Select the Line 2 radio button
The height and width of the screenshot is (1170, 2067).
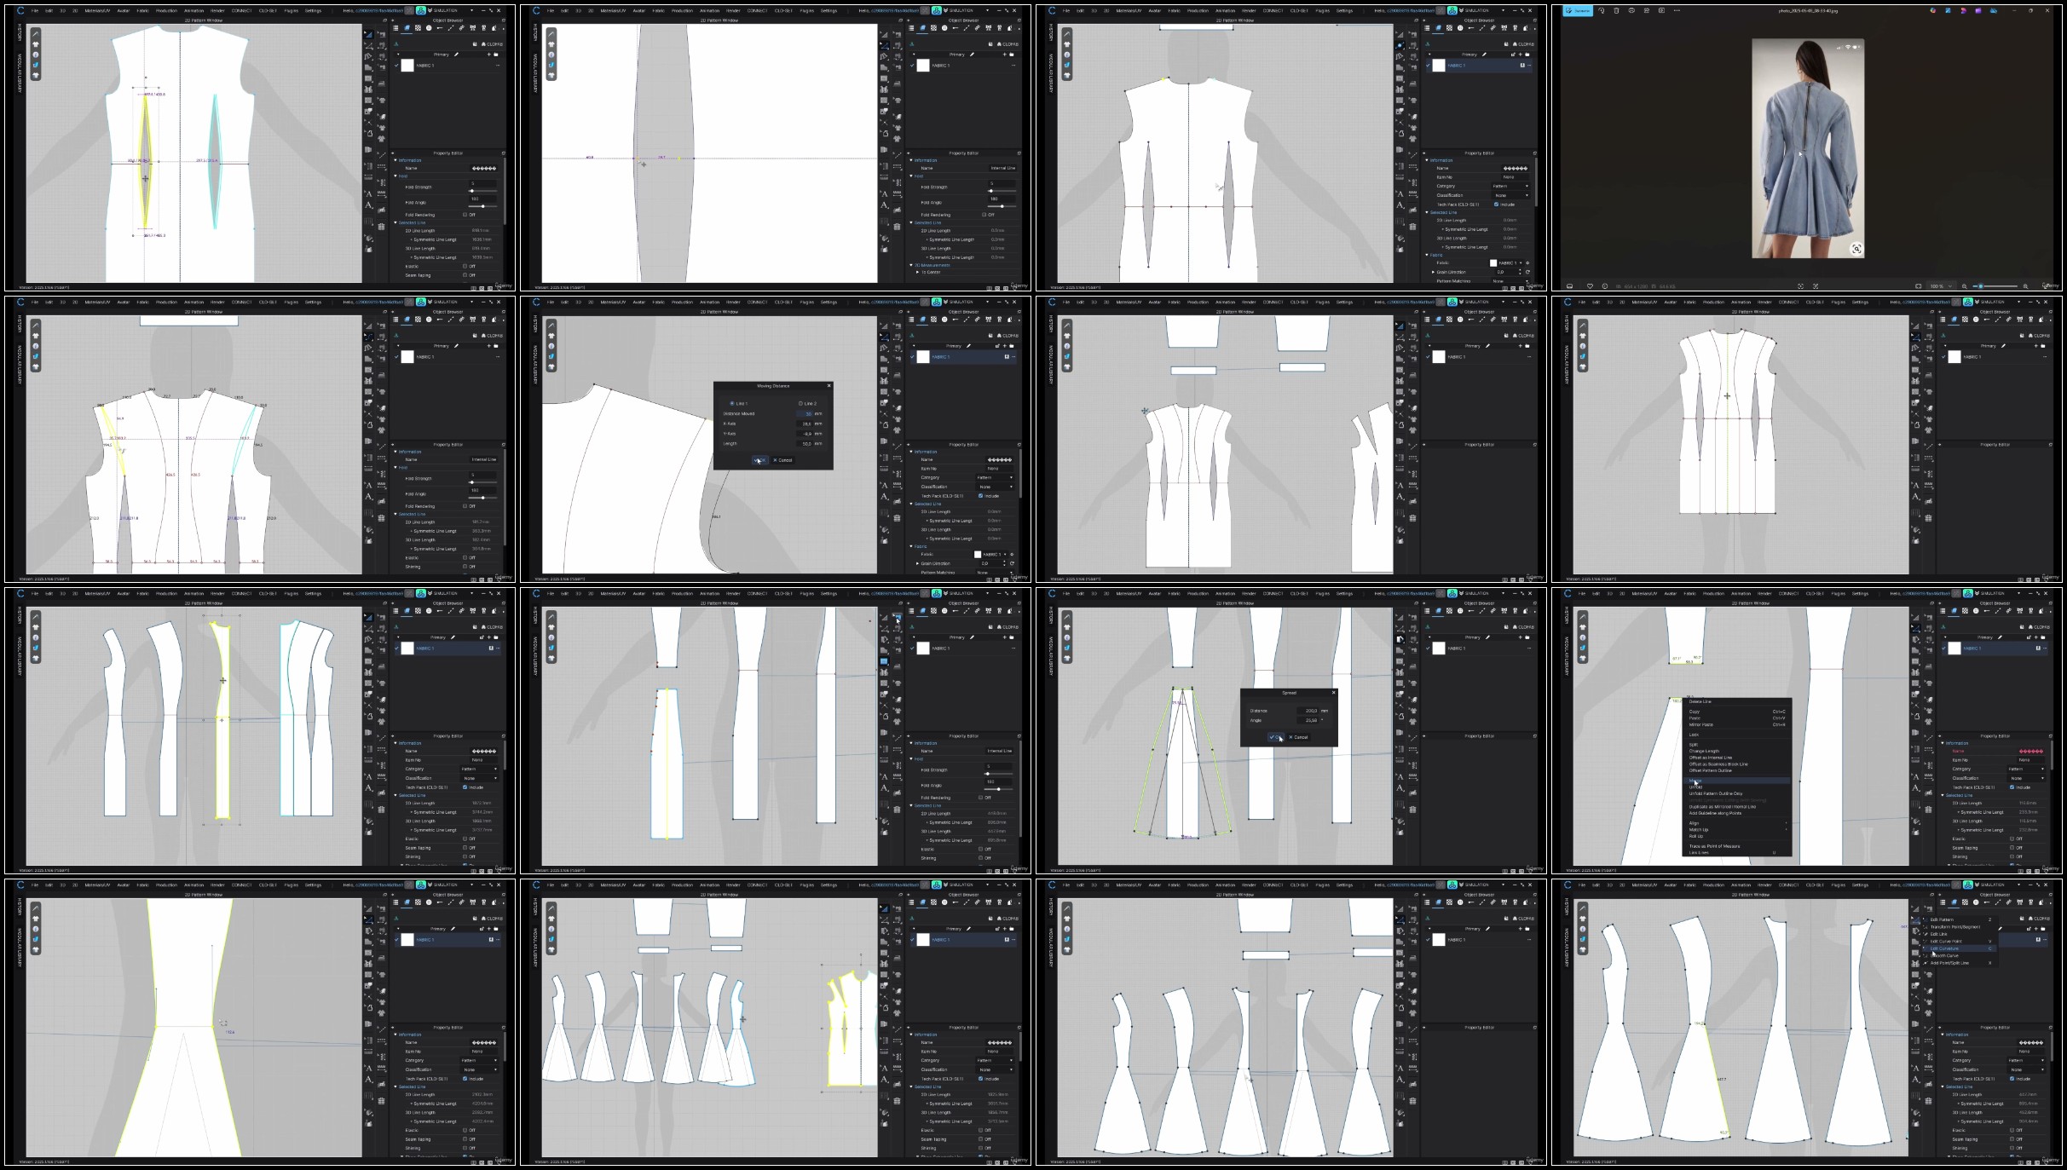(x=800, y=403)
